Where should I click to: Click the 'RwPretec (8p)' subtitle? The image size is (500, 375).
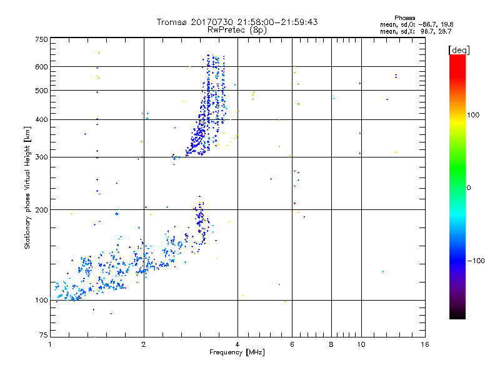coord(237,30)
